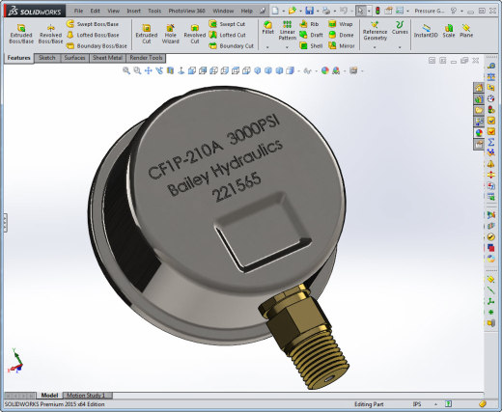Expand the Reference Geometry dropdown arrow
The height and width of the screenshot is (412, 502).
(375, 47)
